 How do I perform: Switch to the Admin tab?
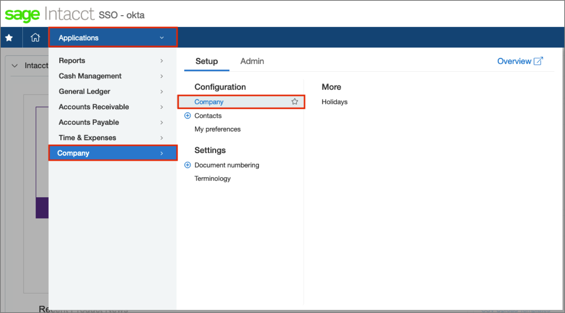point(252,61)
